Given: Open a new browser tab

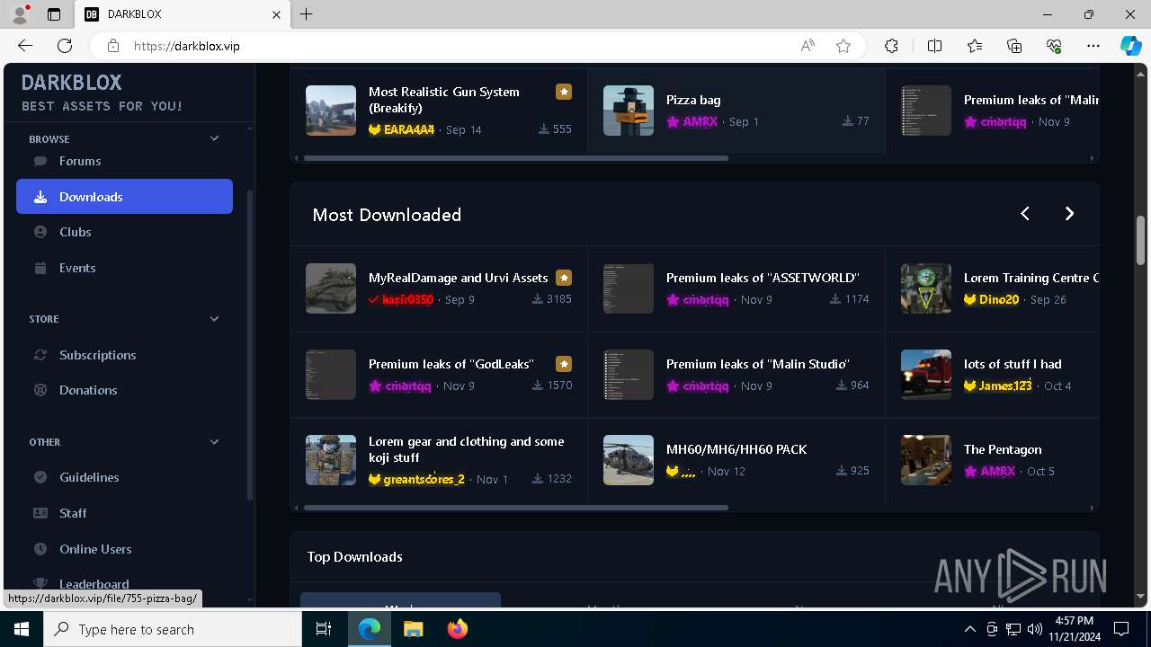Looking at the screenshot, I should point(307,14).
